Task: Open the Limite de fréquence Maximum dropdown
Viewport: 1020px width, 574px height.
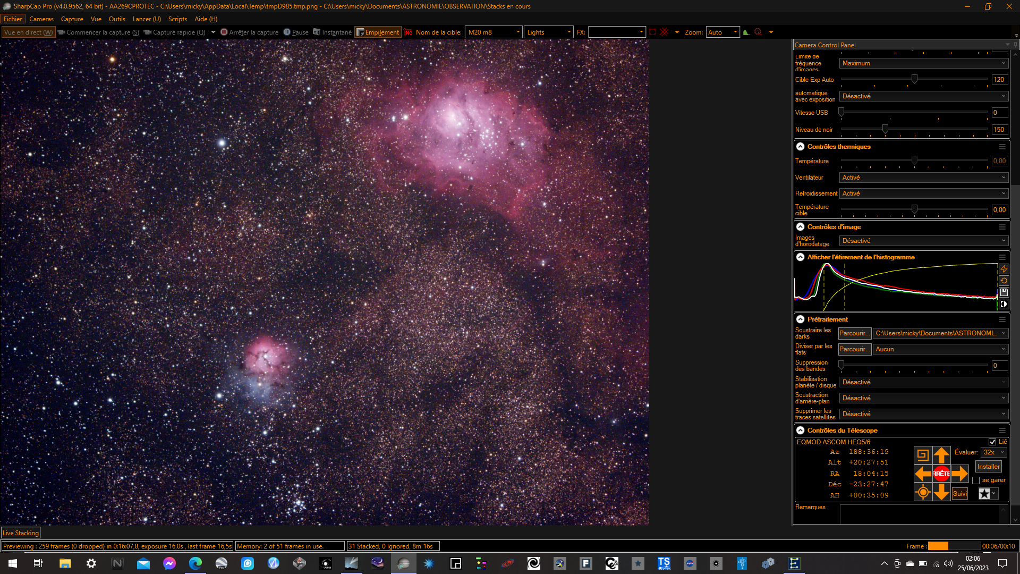Action: (x=923, y=63)
